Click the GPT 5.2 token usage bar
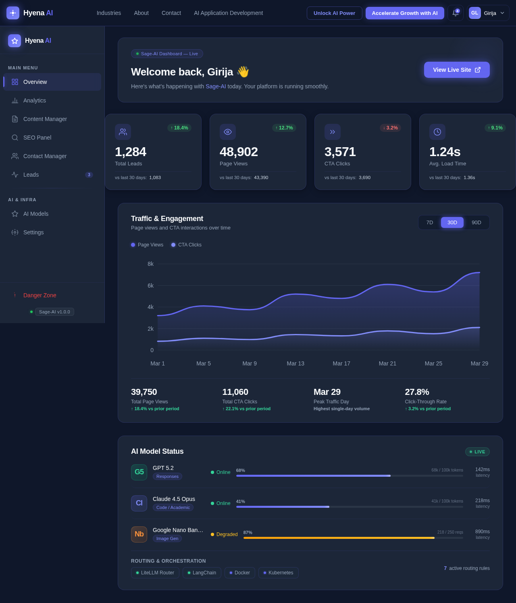Screen dimensions: 516x603 [x=350, y=476]
